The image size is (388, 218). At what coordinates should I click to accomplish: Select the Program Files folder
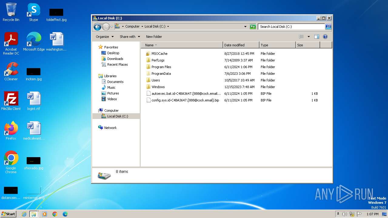click(x=161, y=67)
